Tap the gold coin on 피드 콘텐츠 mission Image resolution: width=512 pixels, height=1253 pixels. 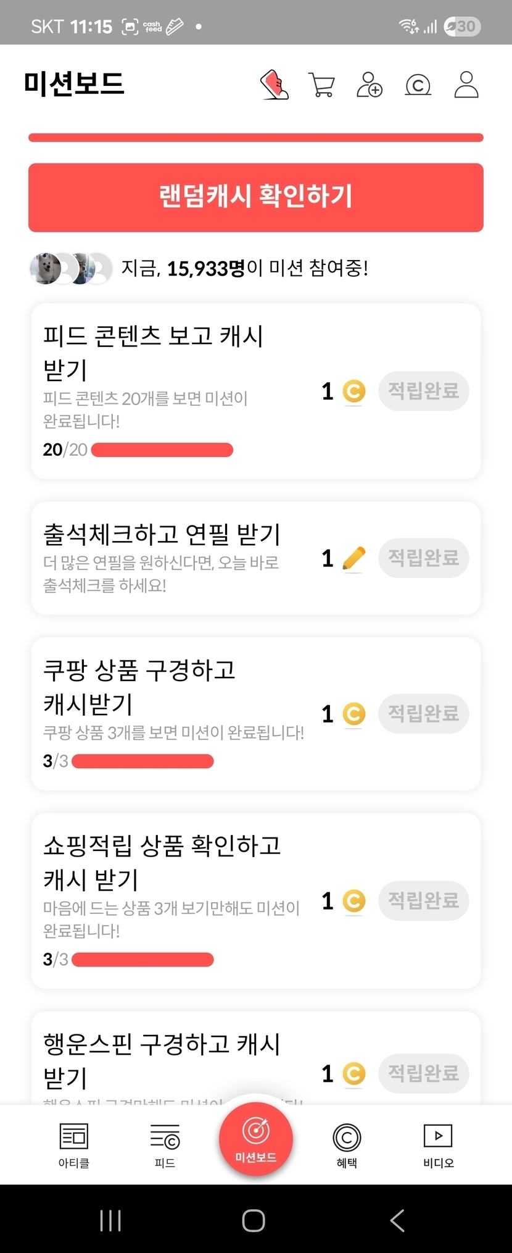(x=354, y=392)
